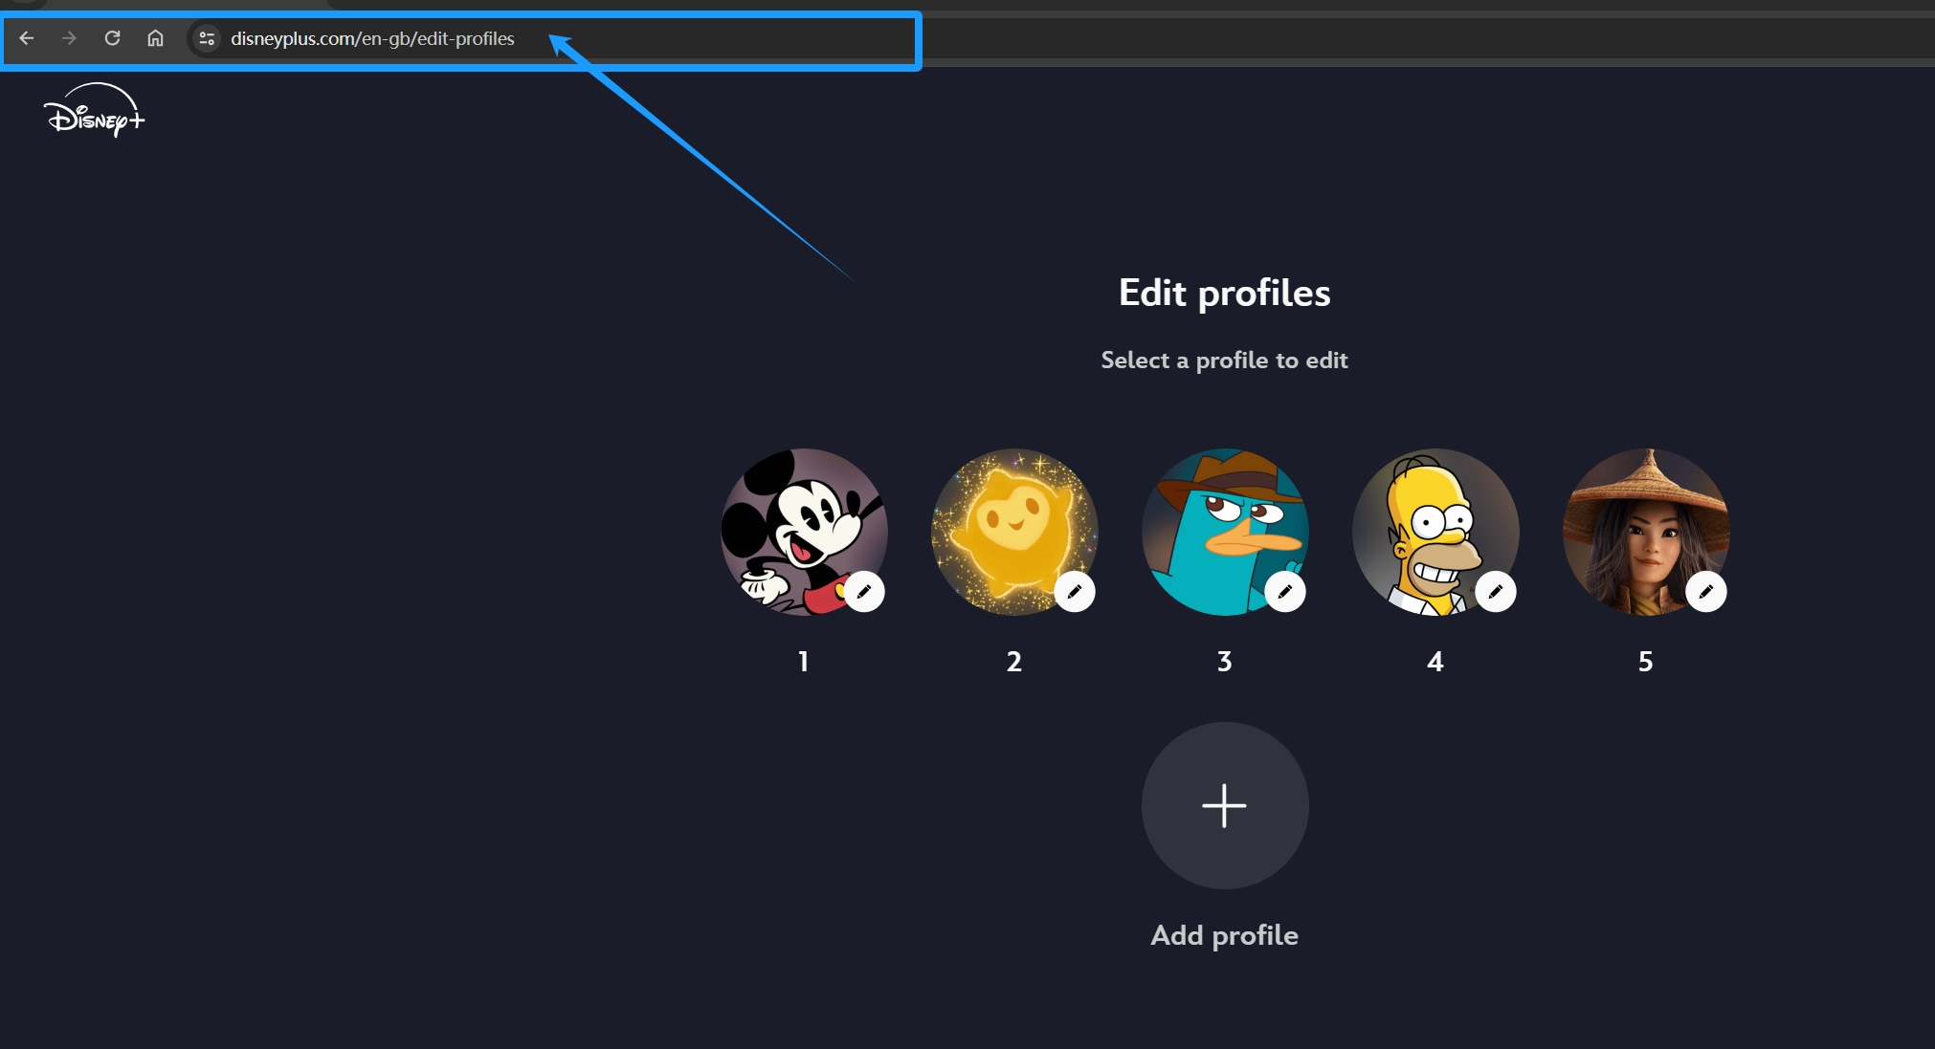Click profile name label 2
Image resolution: width=1935 pixels, height=1049 pixels.
pyautogui.click(x=1014, y=662)
